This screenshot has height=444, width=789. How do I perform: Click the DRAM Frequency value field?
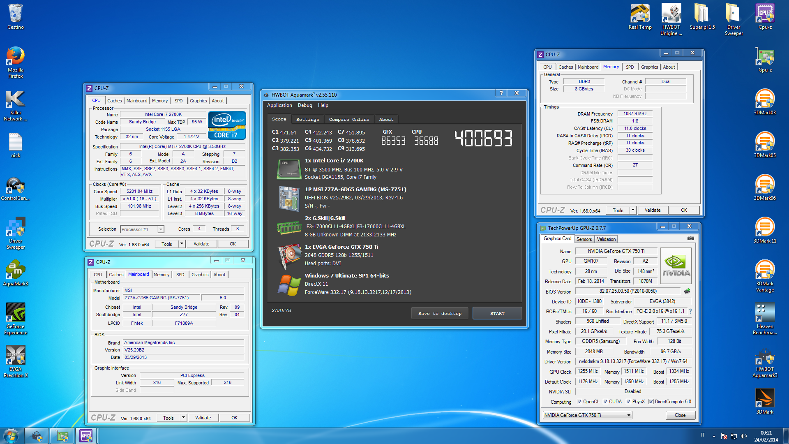pos(635,114)
